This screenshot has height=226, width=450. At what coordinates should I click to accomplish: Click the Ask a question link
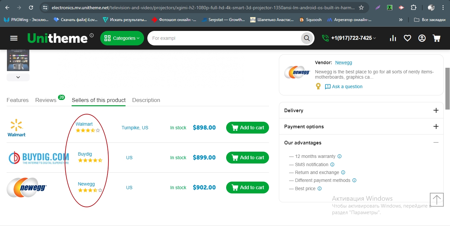click(x=347, y=87)
